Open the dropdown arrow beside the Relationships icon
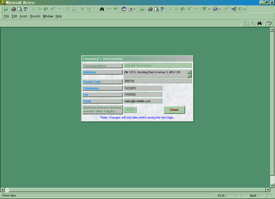275x199 pixels. (244, 9)
